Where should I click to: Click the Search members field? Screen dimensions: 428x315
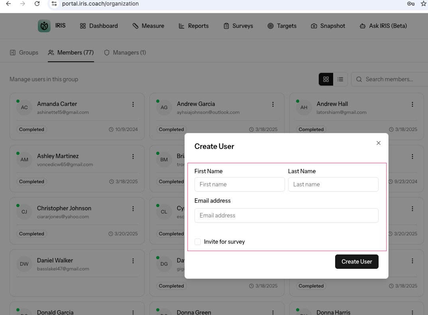pyautogui.click(x=390, y=79)
